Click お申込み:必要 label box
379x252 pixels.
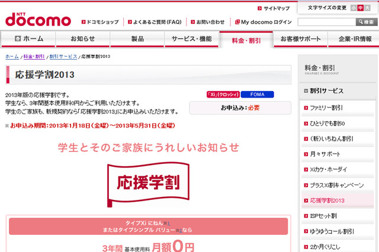tap(240, 108)
